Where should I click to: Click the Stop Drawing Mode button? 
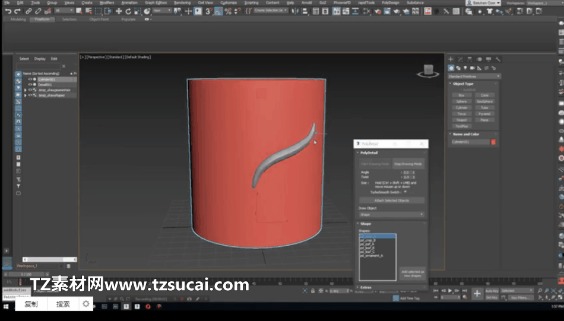[408, 164]
